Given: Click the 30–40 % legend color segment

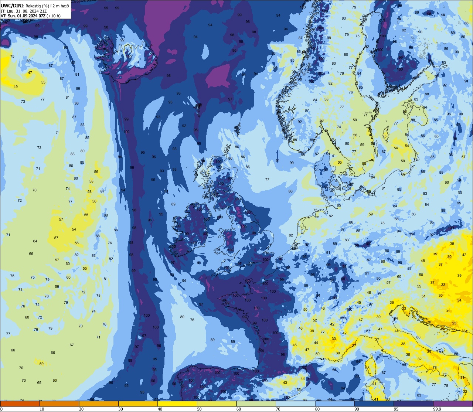Looking at the screenshot, I should point(138,404).
